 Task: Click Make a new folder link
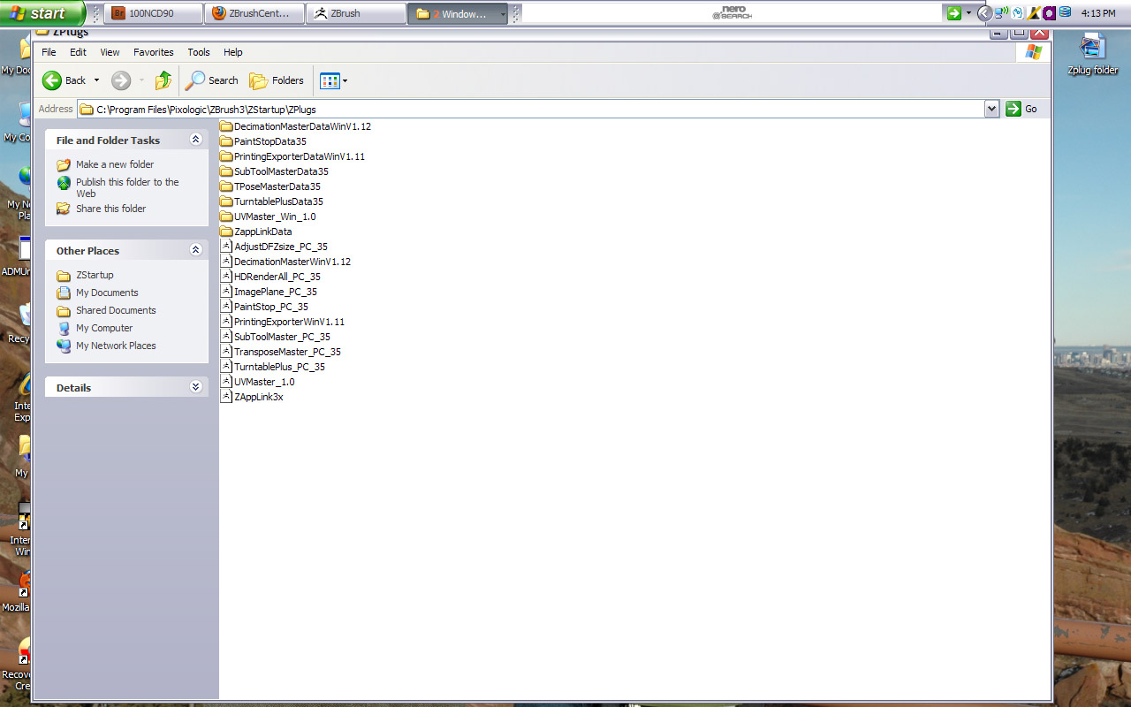(115, 164)
